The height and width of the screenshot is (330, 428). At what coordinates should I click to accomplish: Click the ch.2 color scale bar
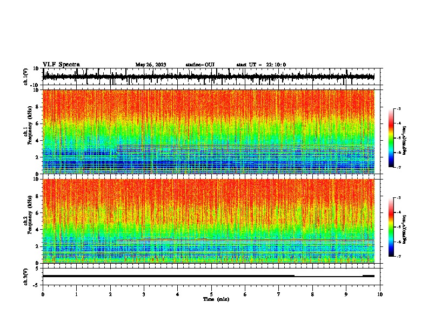pyautogui.click(x=391, y=227)
